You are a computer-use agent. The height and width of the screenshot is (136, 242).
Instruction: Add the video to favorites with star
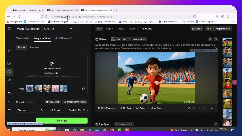pyautogui.click(x=212, y=108)
